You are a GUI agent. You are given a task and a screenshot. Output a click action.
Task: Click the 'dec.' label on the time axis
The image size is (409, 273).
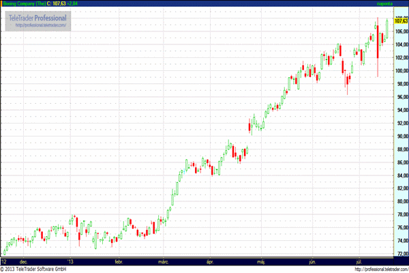[x=24, y=261]
